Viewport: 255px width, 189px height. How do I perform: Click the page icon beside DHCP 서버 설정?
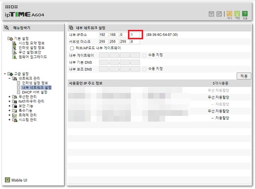[19, 92]
